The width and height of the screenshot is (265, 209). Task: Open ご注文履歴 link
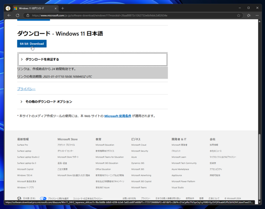click(x=62, y=169)
